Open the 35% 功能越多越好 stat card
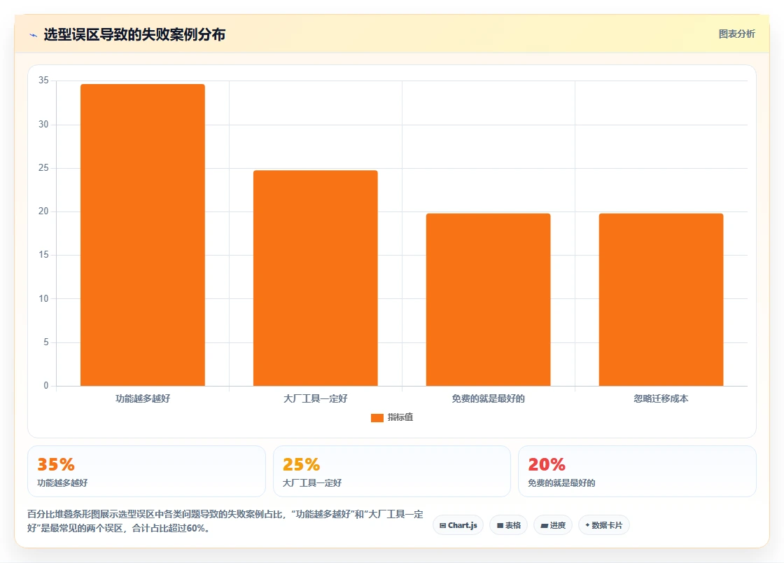The image size is (784, 563). click(x=146, y=471)
